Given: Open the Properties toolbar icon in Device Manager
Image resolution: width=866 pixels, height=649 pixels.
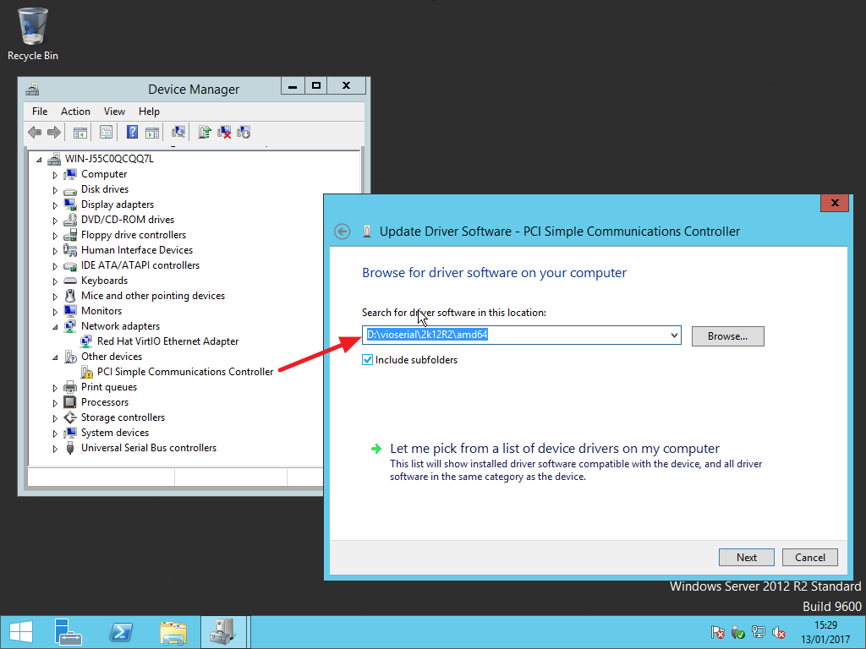Looking at the screenshot, I should pos(106,133).
